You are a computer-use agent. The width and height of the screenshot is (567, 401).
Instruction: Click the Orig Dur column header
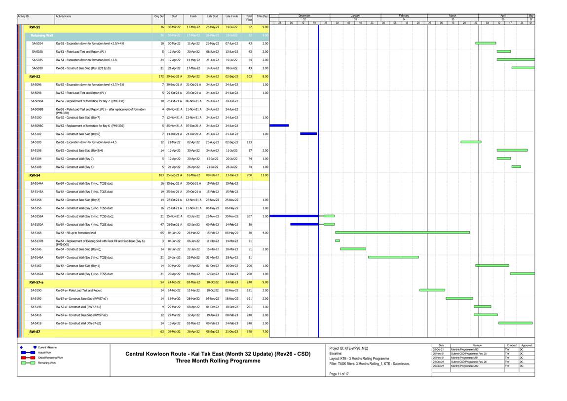[x=159, y=17]
